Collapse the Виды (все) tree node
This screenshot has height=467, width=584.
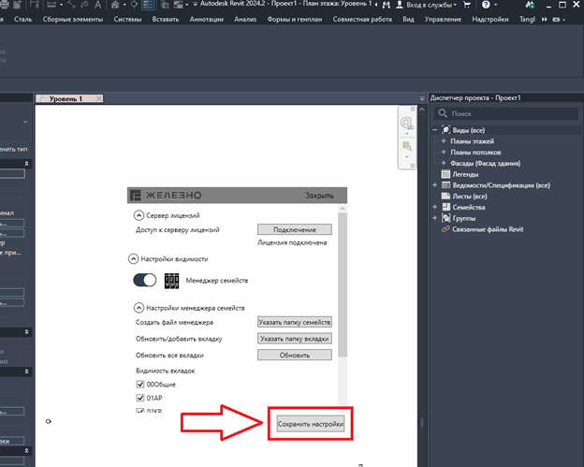click(x=434, y=130)
